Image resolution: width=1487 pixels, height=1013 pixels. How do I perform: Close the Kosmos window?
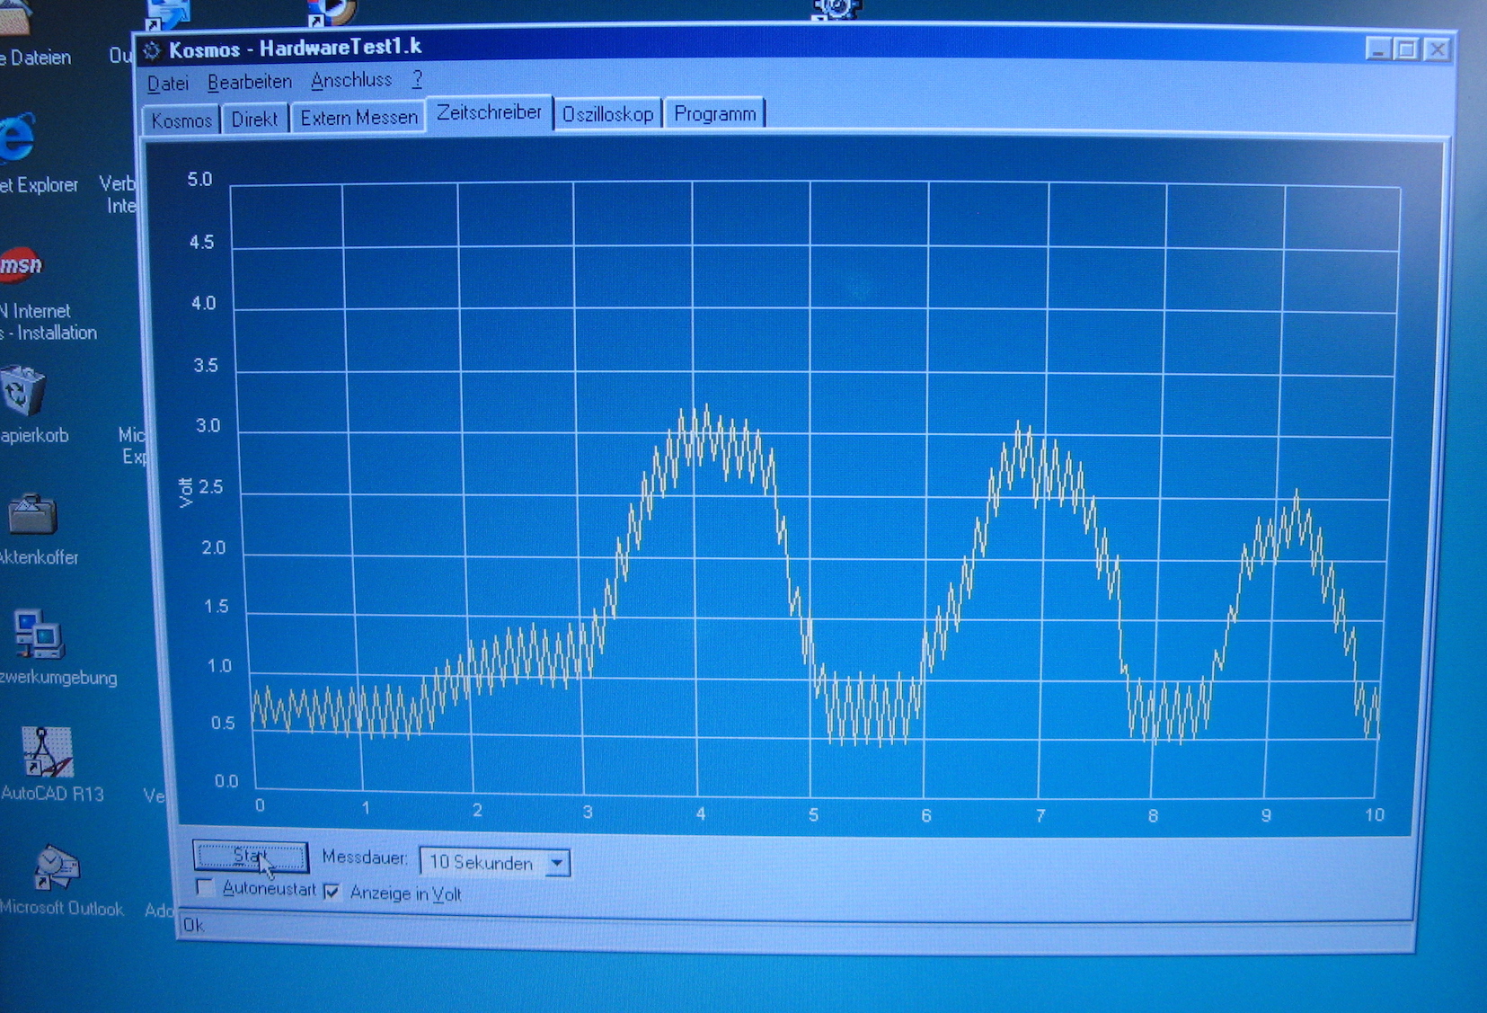1438,49
